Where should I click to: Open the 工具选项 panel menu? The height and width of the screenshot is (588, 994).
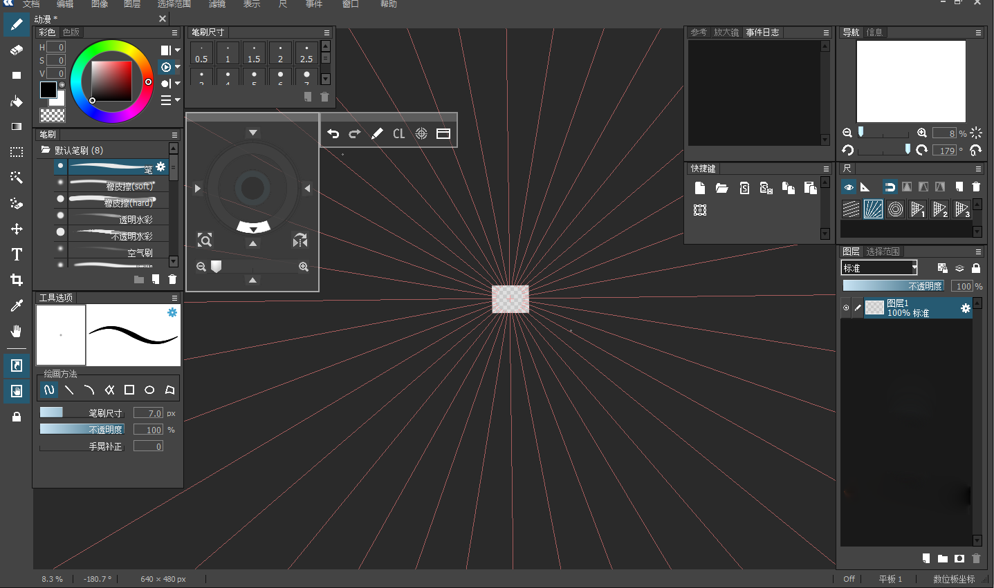point(174,298)
